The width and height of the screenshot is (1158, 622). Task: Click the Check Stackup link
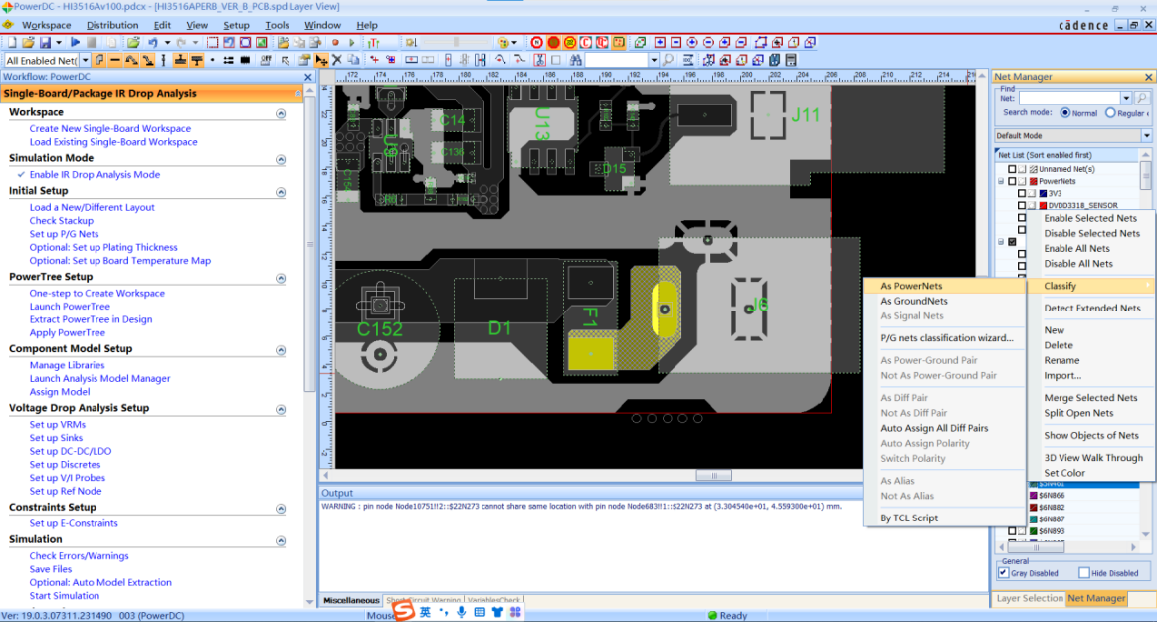(62, 220)
